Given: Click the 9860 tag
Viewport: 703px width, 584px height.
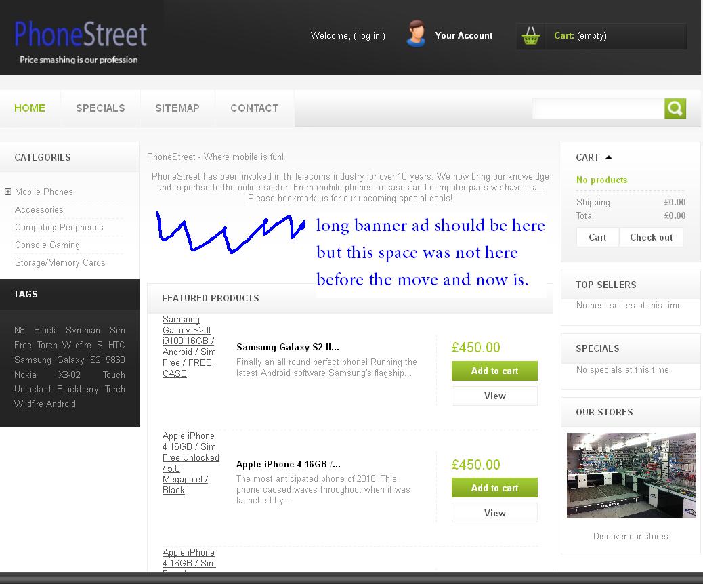Looking at the screenshot, I should 115,360.
